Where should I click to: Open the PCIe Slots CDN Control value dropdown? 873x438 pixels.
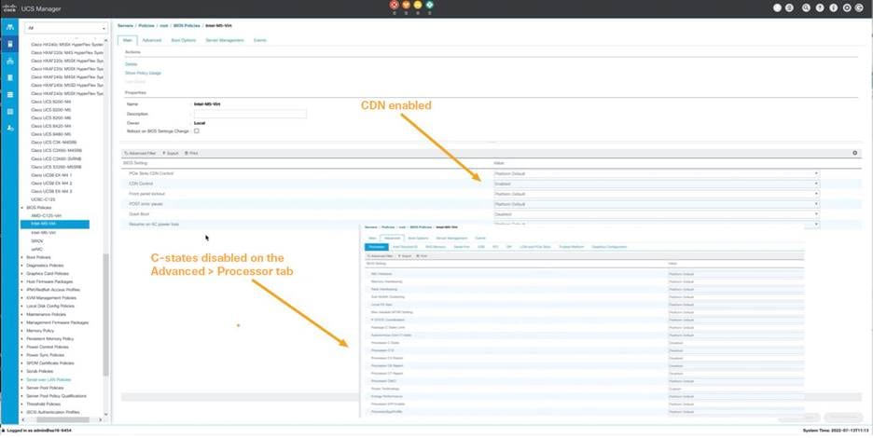657,173
